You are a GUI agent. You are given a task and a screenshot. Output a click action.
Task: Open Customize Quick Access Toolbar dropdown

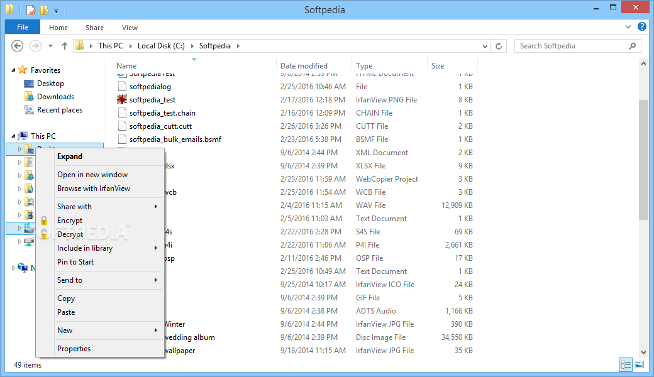tap(56, 10)
